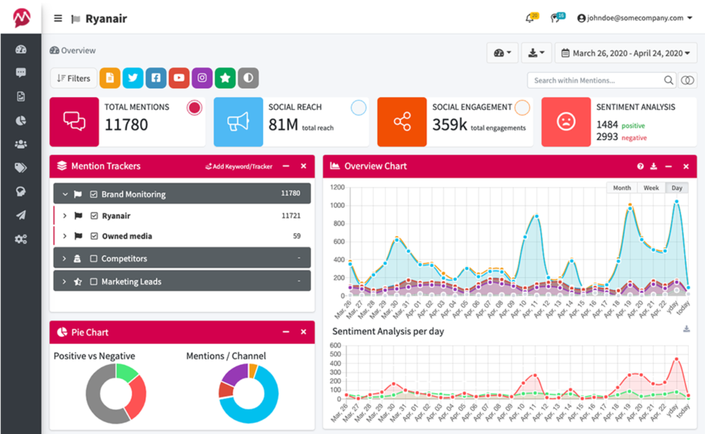Viewport: 705px width, 434px height.
Task: Click Add Keyword/Tracker
Action: coord(239,166)
